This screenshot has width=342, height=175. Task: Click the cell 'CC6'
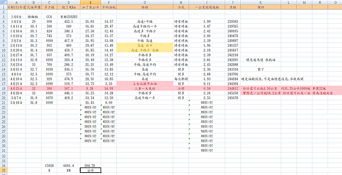coord(49,17)
